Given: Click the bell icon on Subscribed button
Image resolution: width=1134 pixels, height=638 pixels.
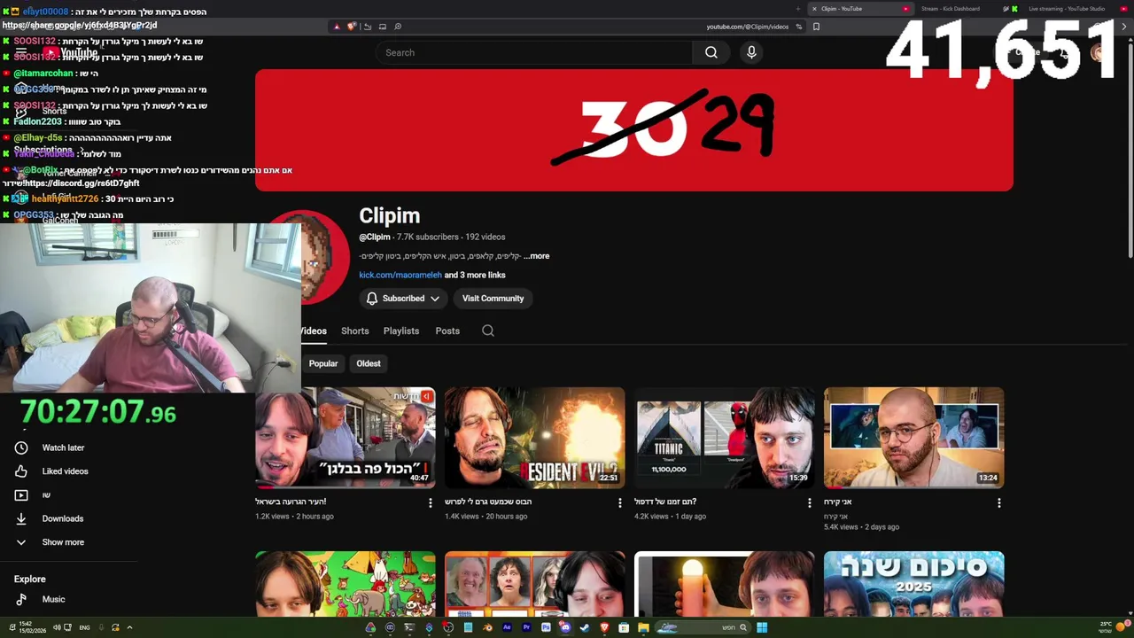Looking at the screenshot, I should click(372, 299).
